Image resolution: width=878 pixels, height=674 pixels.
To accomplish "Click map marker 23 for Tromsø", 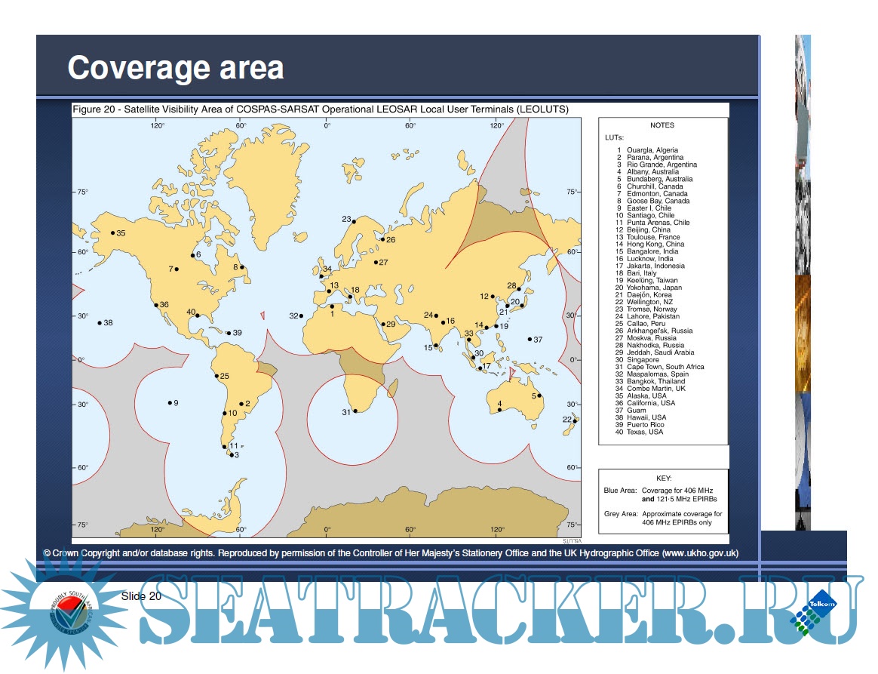I will click(x=355, y=220).
